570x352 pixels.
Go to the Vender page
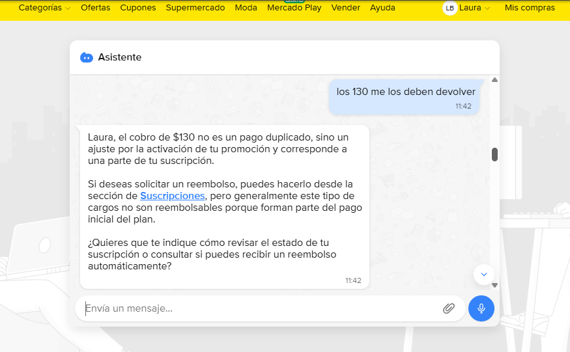tap(345, 8)
